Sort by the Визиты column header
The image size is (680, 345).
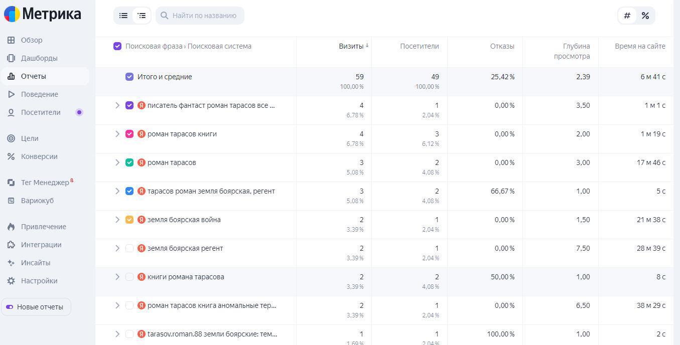point(351,46)
